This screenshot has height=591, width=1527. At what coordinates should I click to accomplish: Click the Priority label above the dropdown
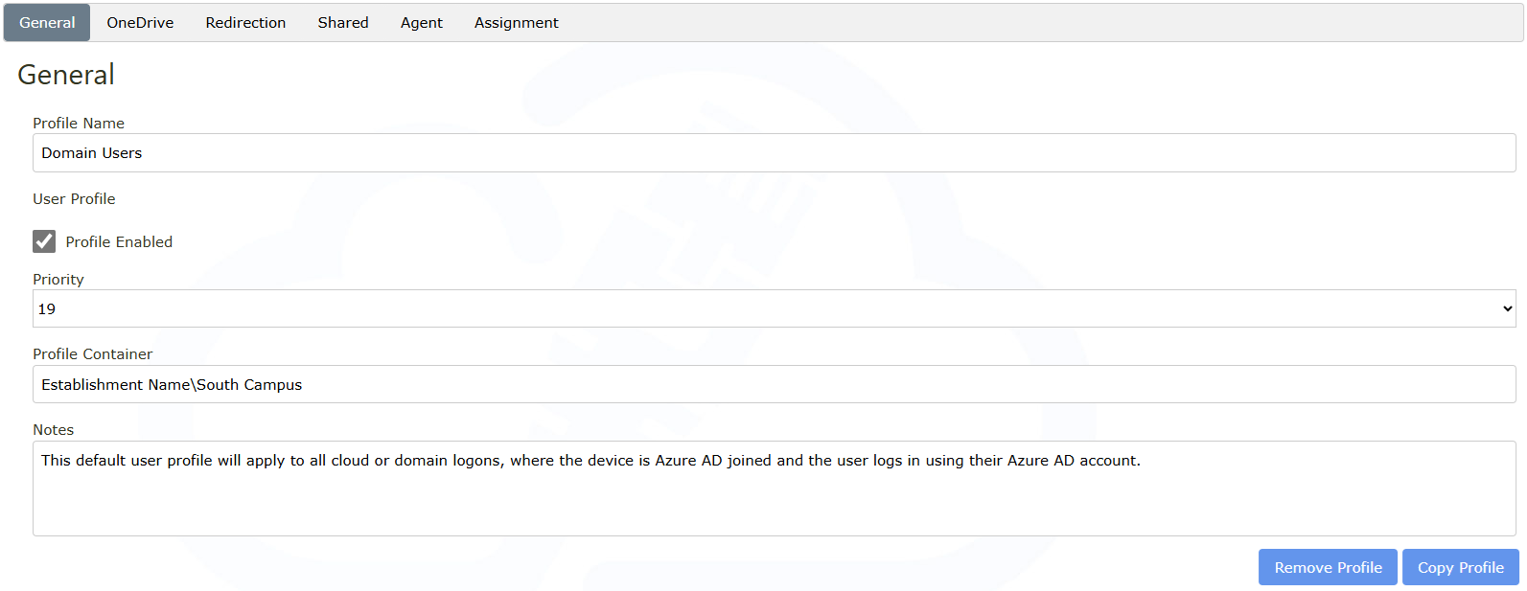pyautogui.click(x=58, y=280)
